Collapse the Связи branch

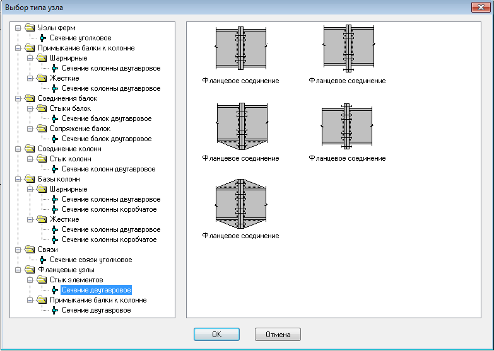18,250
